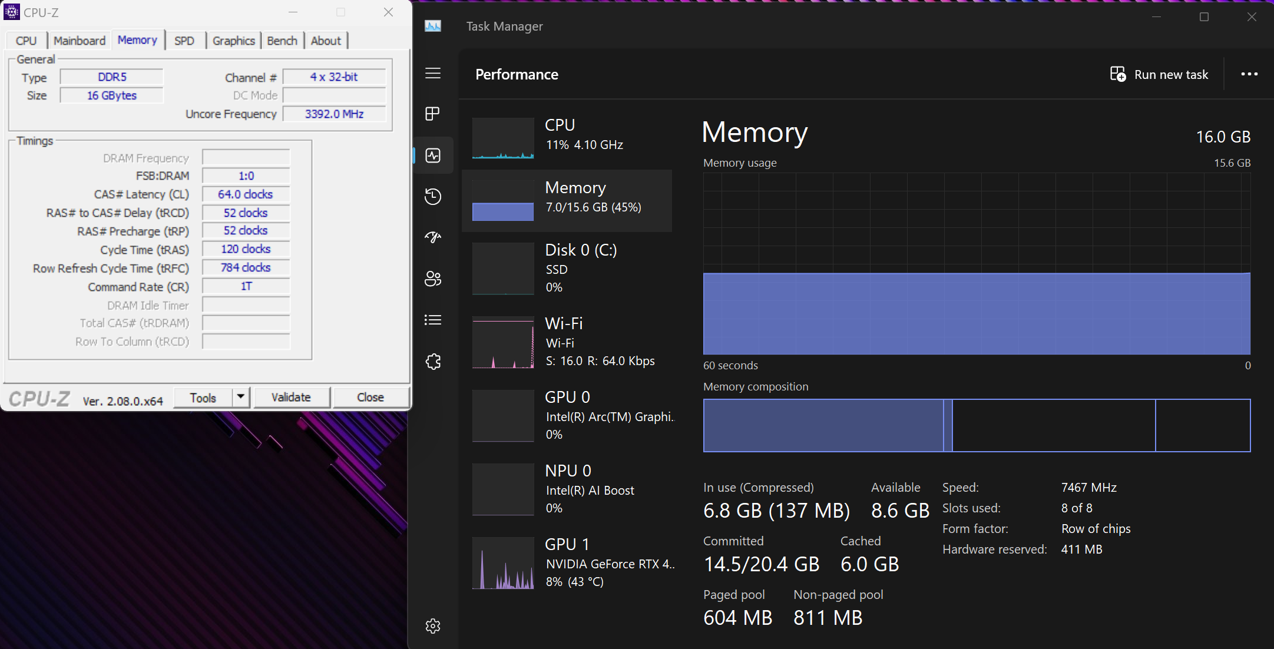
Task: Open the Processes page icon
Action: pos(433,114)
